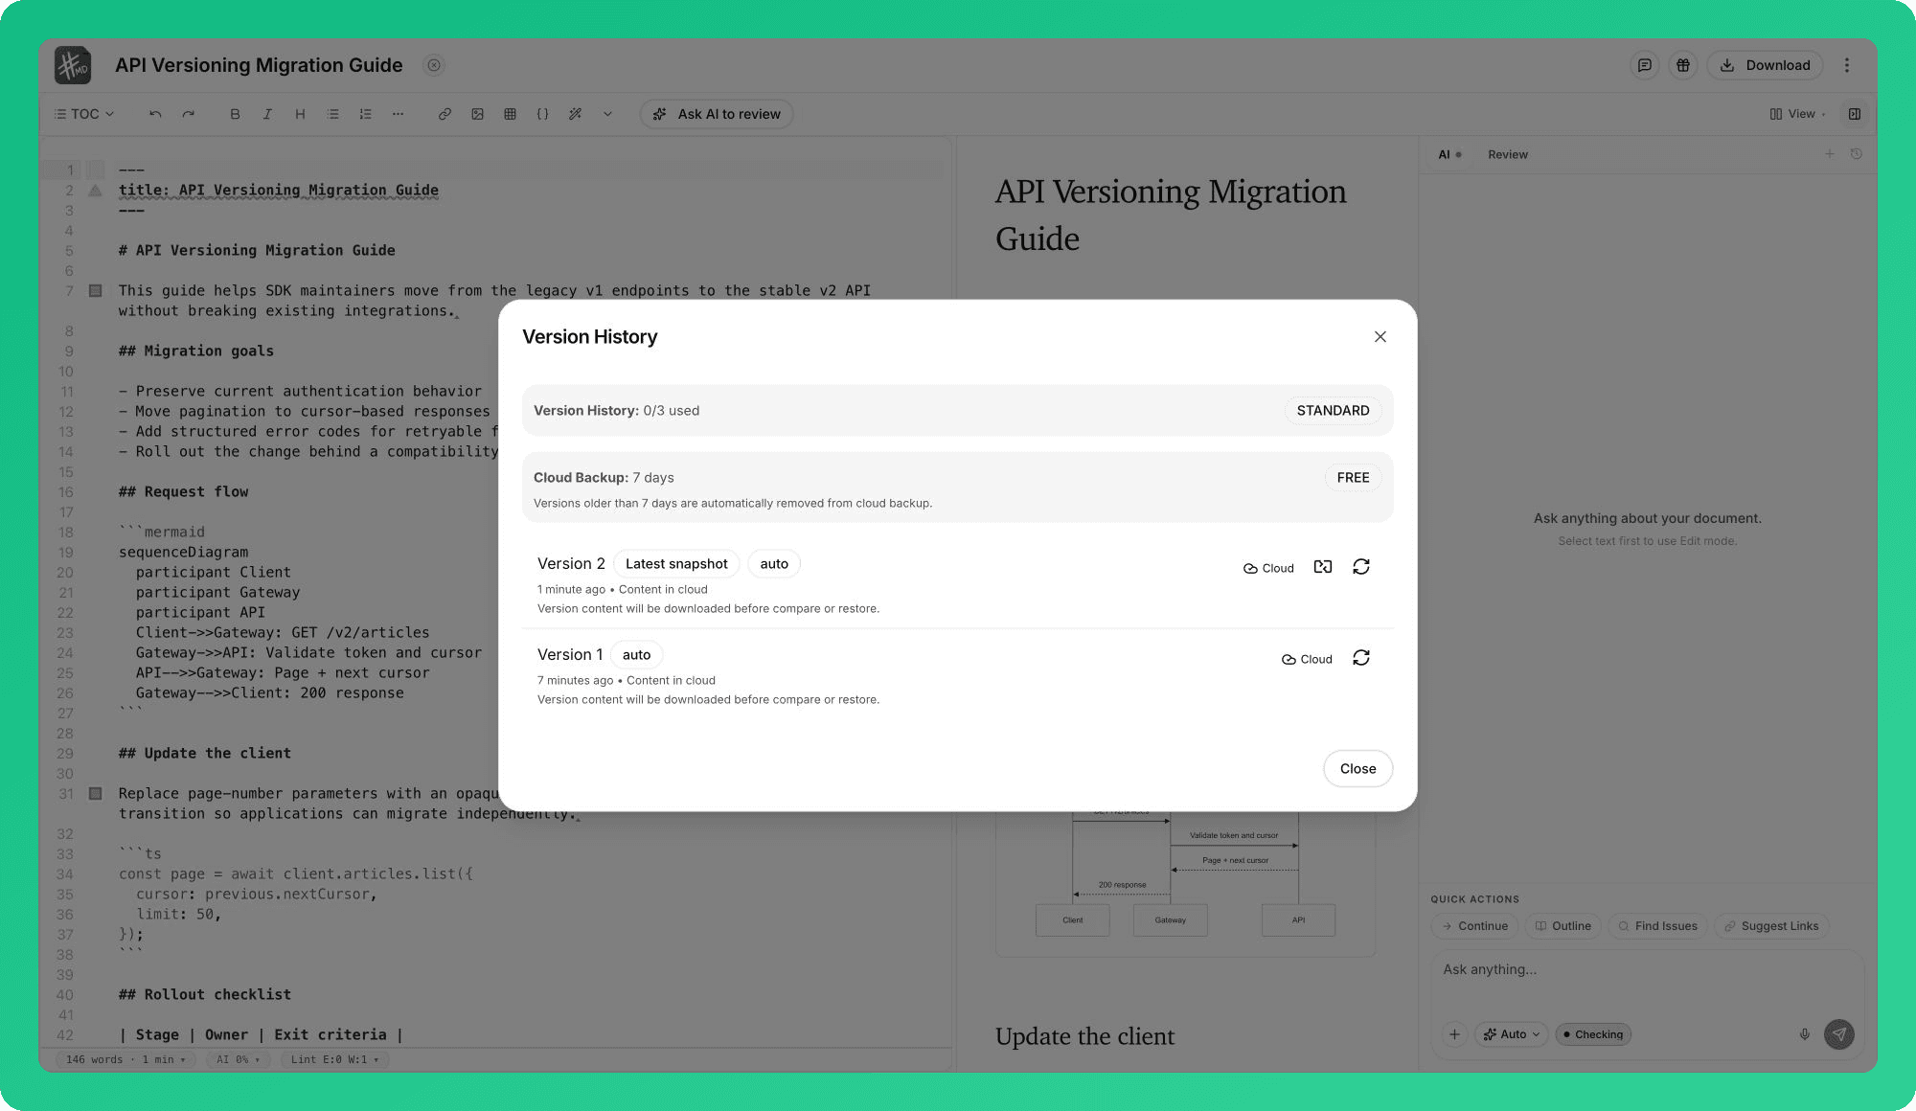Click the STANDARD plan badge
This screenshot has height=1111, width=1916.
click(1333, 410)
